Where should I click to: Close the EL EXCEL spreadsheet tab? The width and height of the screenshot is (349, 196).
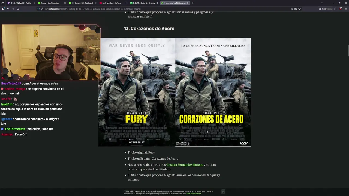click(x=157, y=3)
